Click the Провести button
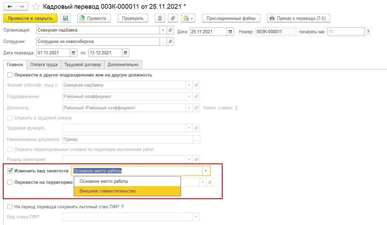This screenshot has height=225, width=387. point(94,18)
